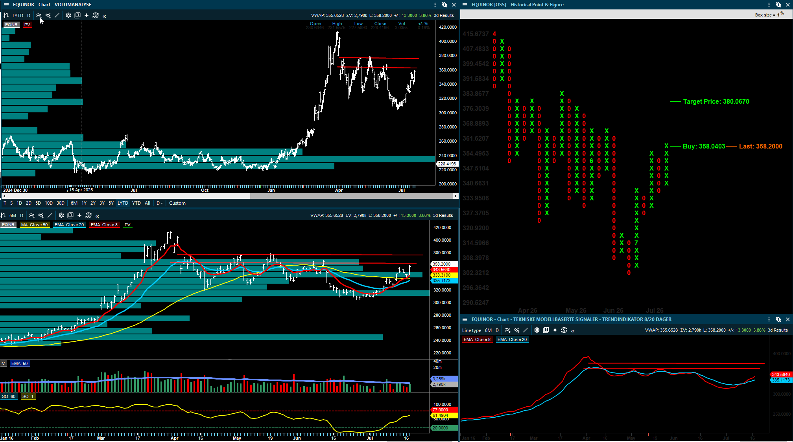Toggle the EQNR series label in the top chart
Image resolution: width=793 pixels, height=442 pixels.
(x=11, y=25)
